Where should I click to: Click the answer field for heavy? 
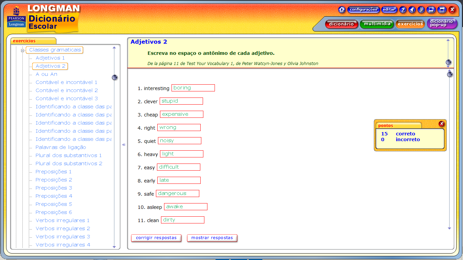pos(182,154)
